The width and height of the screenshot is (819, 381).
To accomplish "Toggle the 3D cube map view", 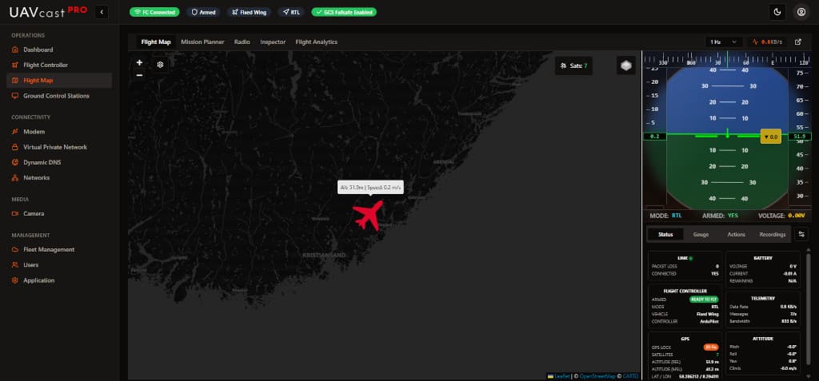I will 625,65.
